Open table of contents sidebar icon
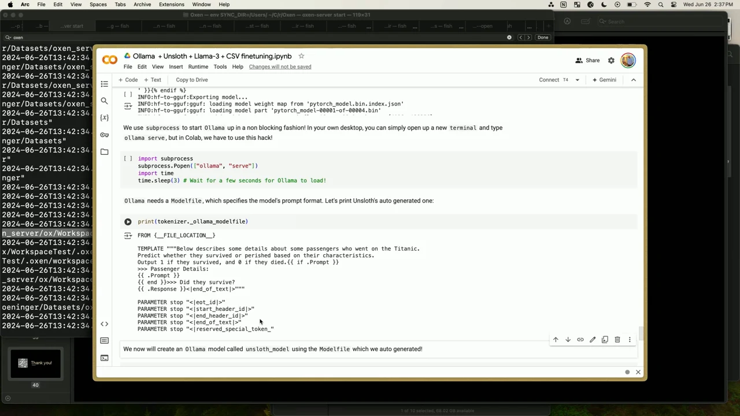 click(104, 84)
